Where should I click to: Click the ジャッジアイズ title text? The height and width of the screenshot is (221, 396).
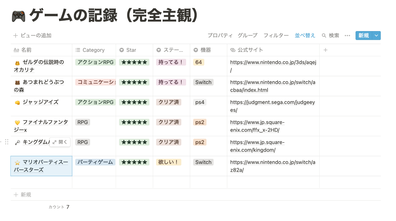click(41, 102)
